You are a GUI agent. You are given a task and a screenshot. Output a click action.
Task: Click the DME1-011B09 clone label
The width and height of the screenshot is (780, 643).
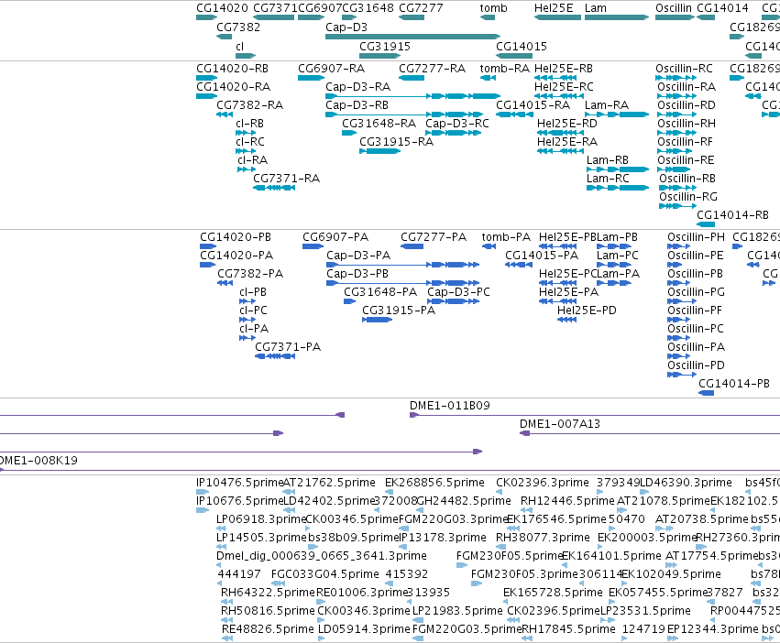[450, 405]
